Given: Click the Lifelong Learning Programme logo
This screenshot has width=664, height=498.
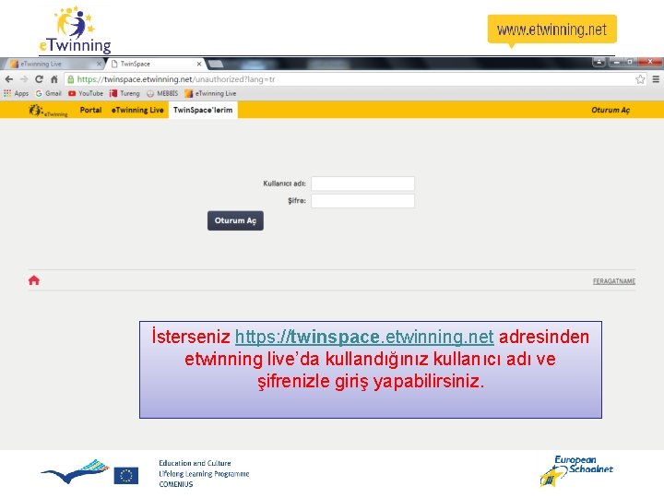Looking at the screenshot, I should click(75, 471).
